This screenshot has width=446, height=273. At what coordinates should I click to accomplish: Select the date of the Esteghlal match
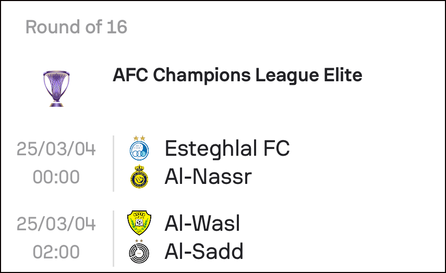click(56, 149)
